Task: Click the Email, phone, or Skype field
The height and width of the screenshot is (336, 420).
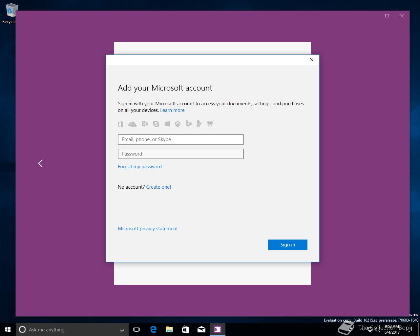Action: (x=180, y=139)
